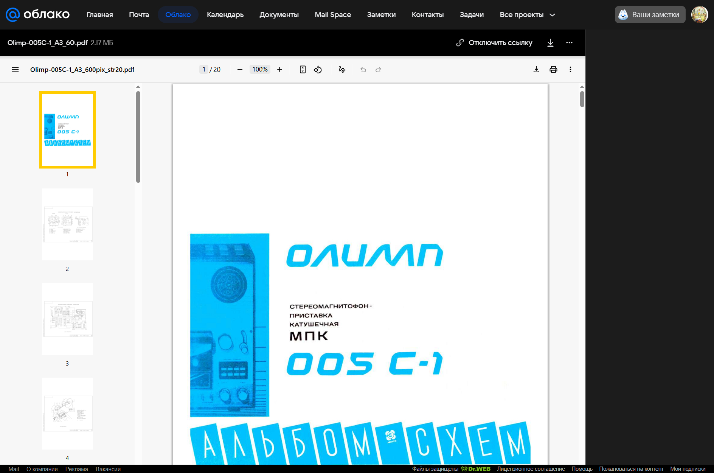Click the undo arrow in PDF toolbar

(363, 70)
